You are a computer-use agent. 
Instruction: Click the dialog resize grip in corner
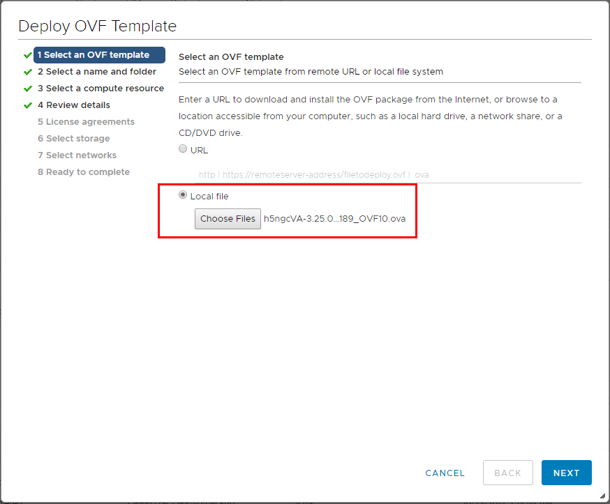(602, 496)
